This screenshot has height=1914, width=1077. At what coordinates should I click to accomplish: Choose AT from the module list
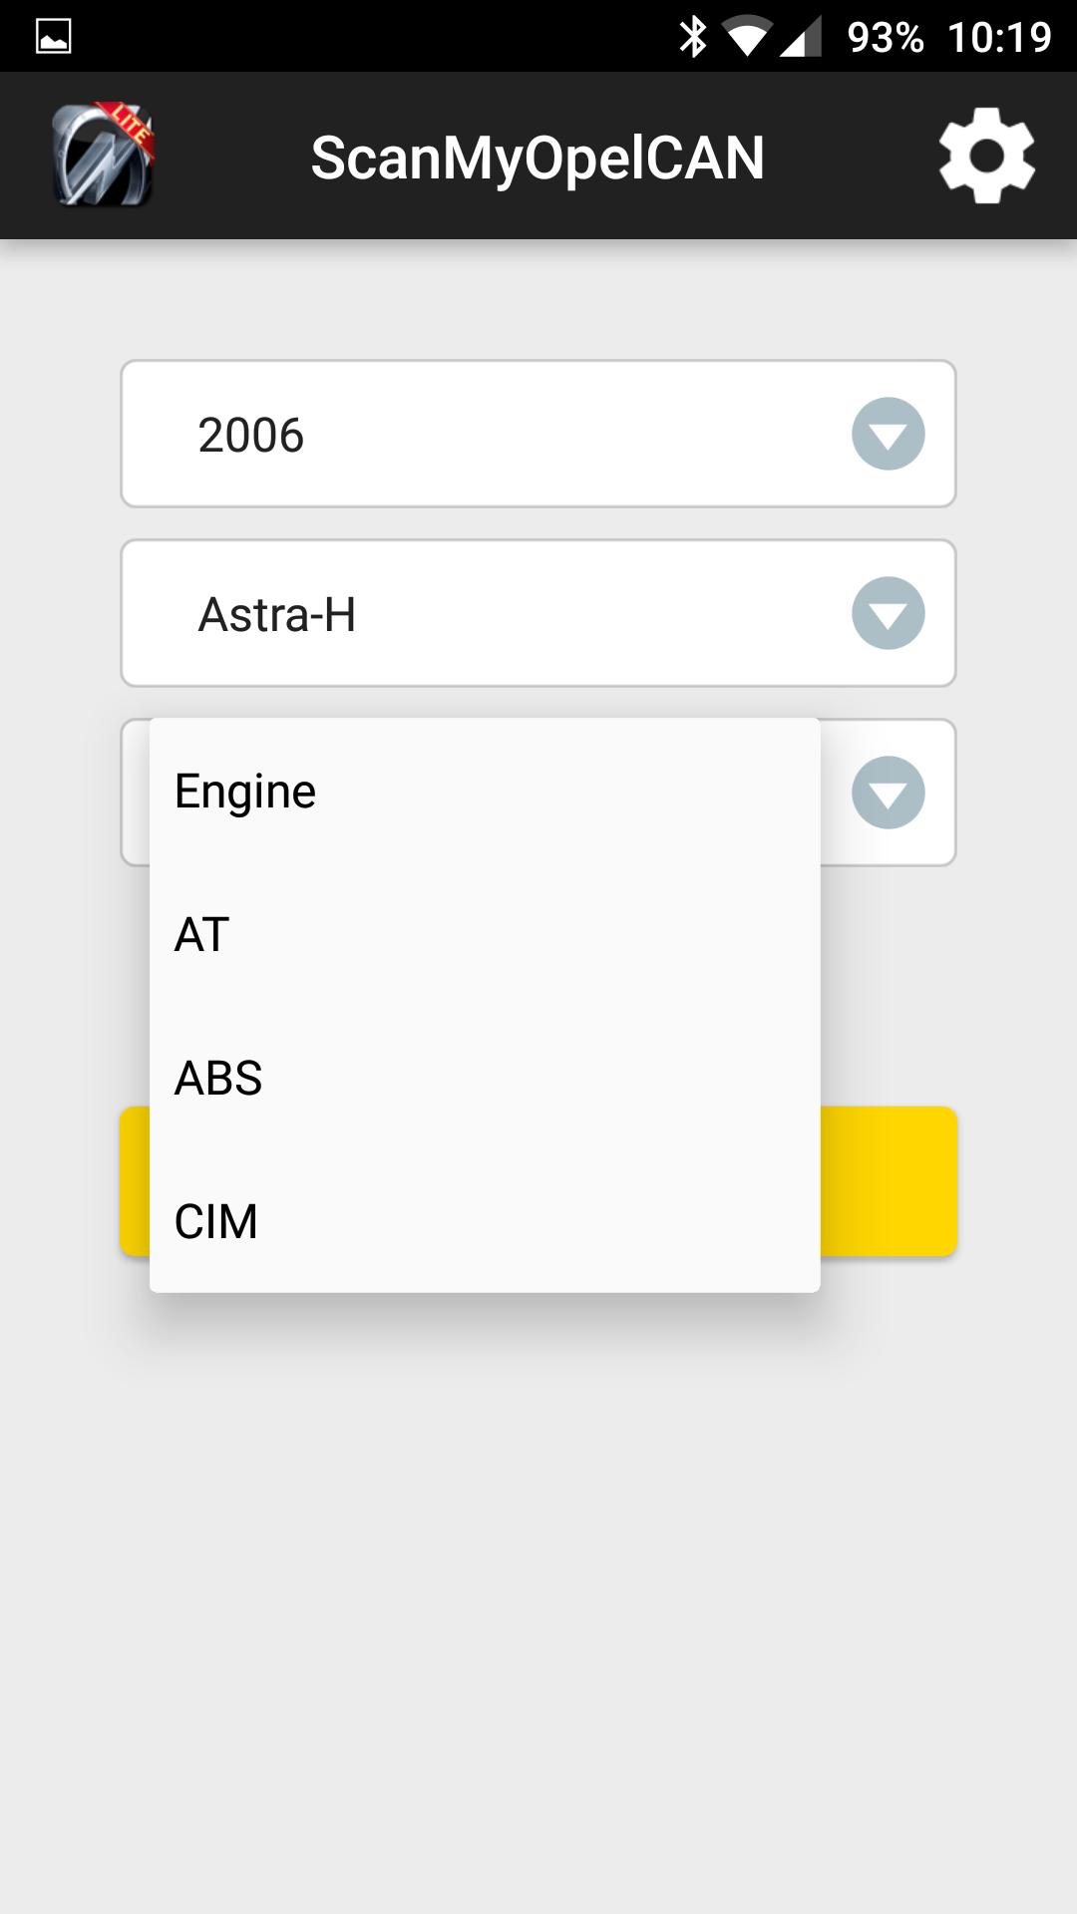[x=485, y=934]
